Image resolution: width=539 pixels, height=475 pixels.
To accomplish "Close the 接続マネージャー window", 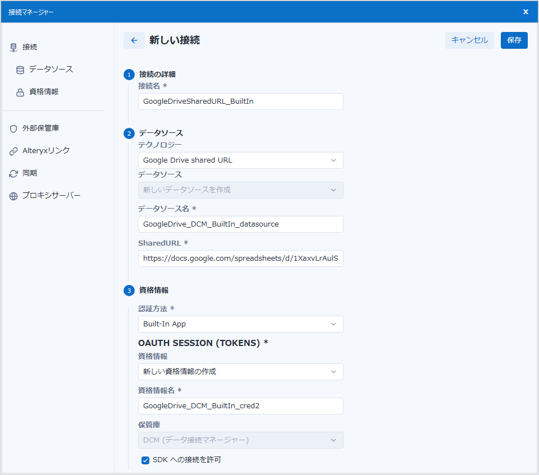I will (x=526, y=12).
